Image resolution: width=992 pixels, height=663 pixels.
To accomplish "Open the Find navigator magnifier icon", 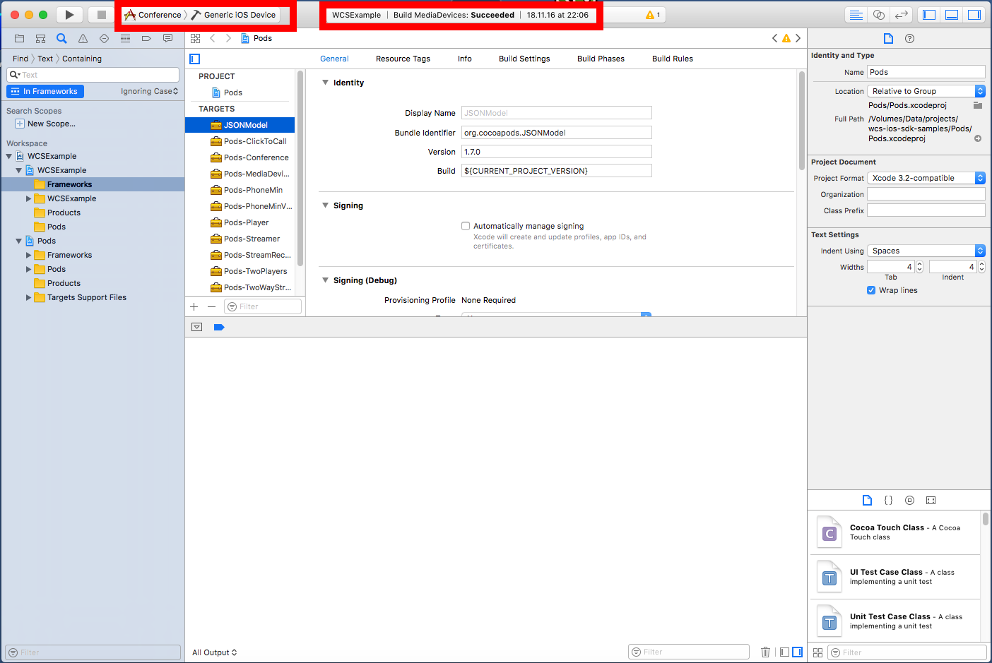I will click(61, 38).
